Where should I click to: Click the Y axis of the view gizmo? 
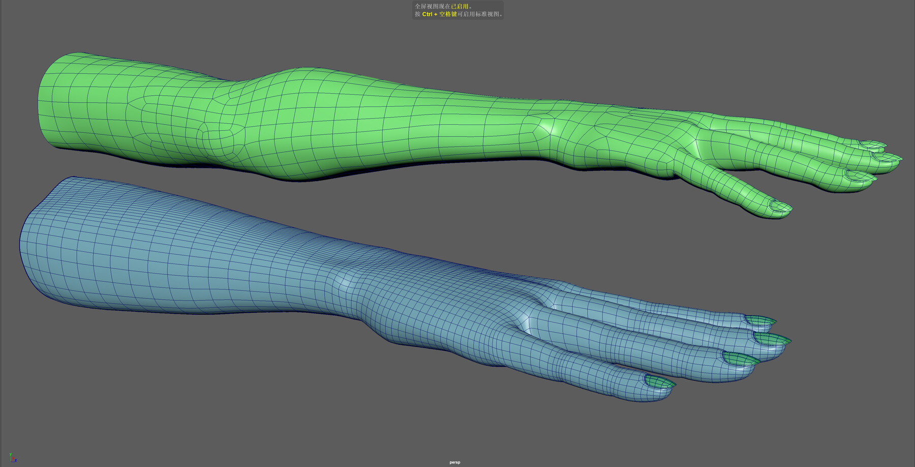(x=10, y=454)
